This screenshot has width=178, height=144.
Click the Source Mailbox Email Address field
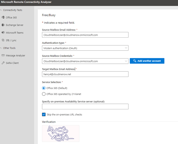coord(85,35)
